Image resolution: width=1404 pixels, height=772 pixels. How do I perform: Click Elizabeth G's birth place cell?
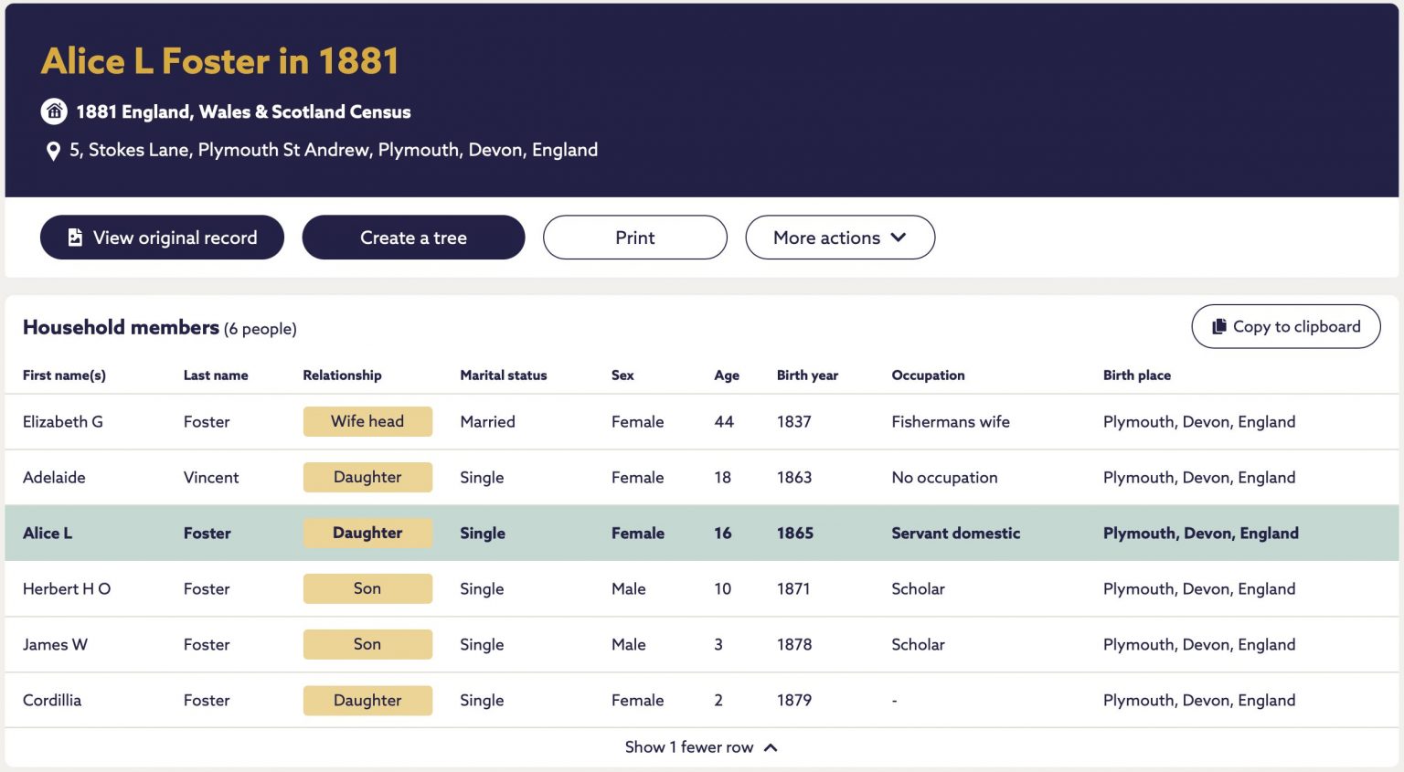(1199, 422)
